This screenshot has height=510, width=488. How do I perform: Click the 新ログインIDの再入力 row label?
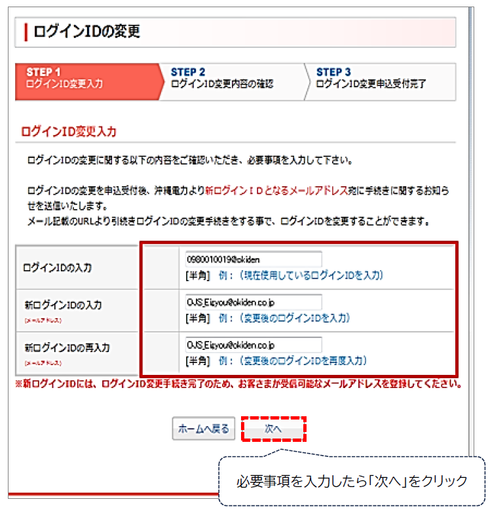pyautogui.click(x=67, y=347)
